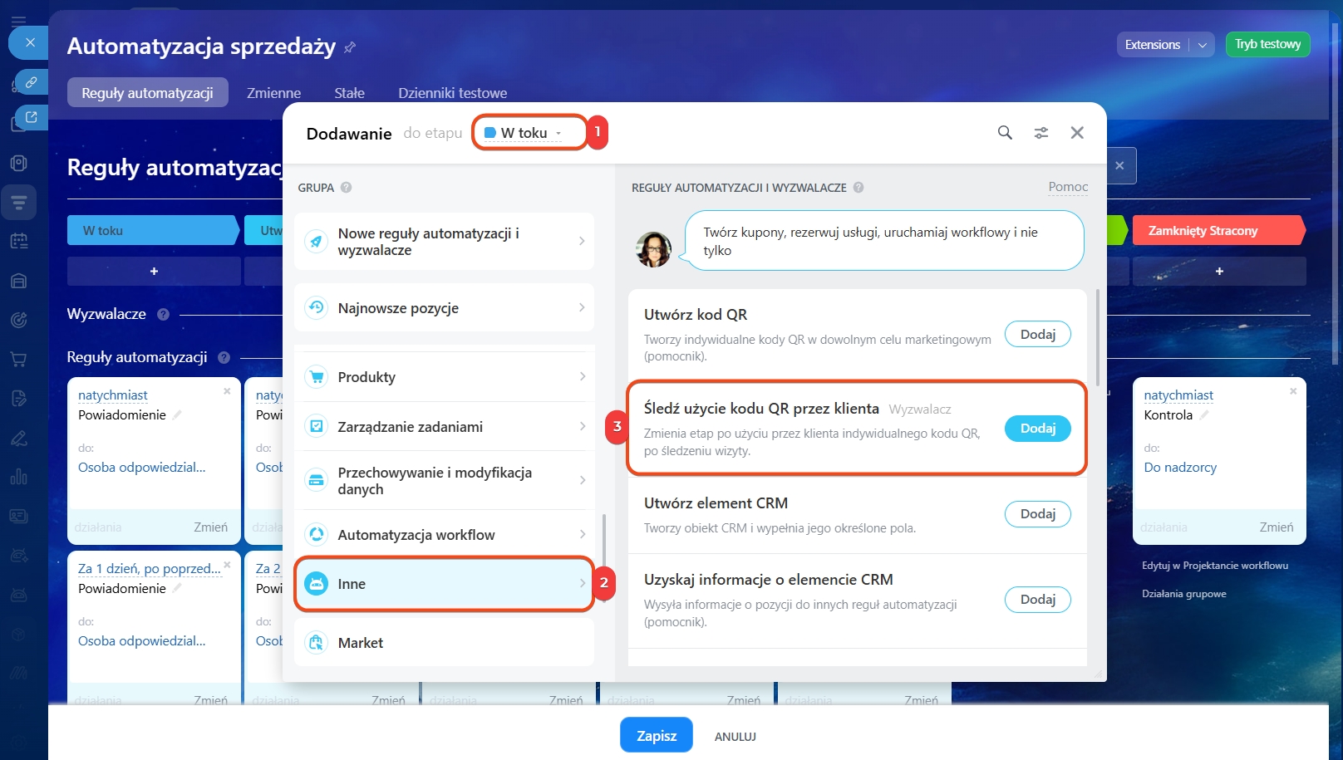The image size is (1343, 760).
Task: Click help icon beside GRUPA label
Action: 347,188
